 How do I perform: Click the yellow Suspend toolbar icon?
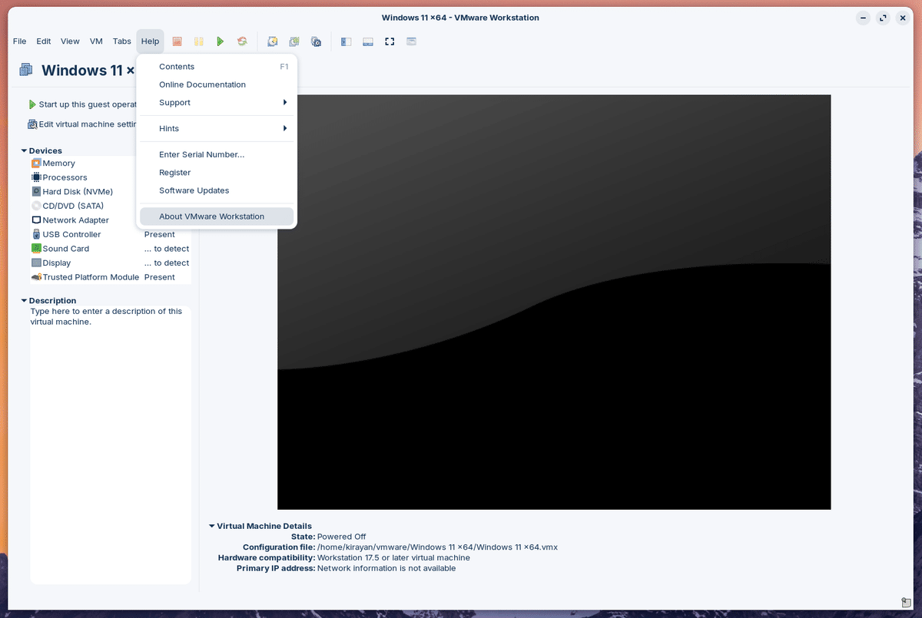click(x=198, y=41)
